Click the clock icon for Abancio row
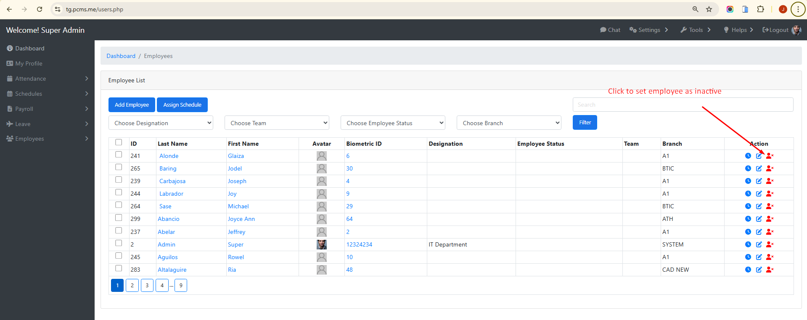Viewport: 807px width, 320px height. coord(748,219)
